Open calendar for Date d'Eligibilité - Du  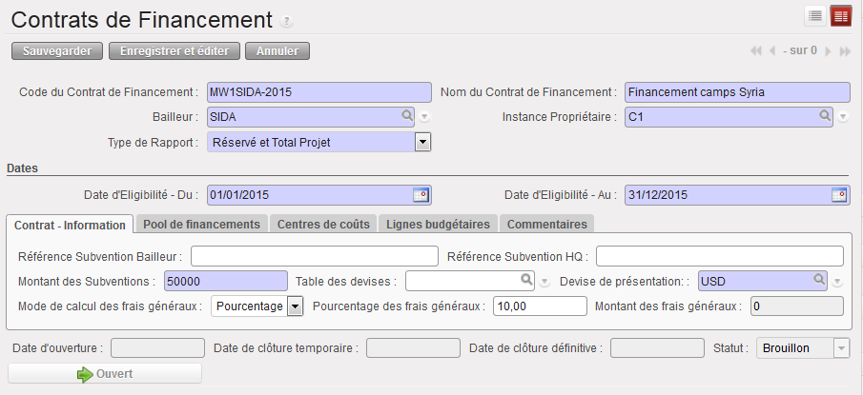pyautogui.click(x=421, y=194)
